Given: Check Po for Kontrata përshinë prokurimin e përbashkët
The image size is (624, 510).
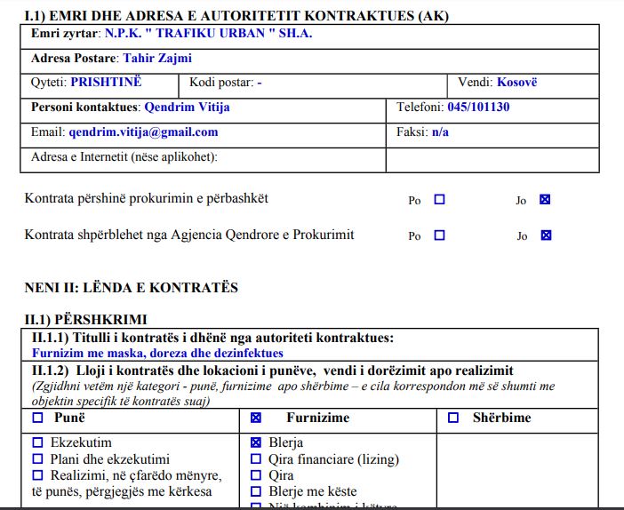Looking at the screenshot, I should click(x=439, y=199).
